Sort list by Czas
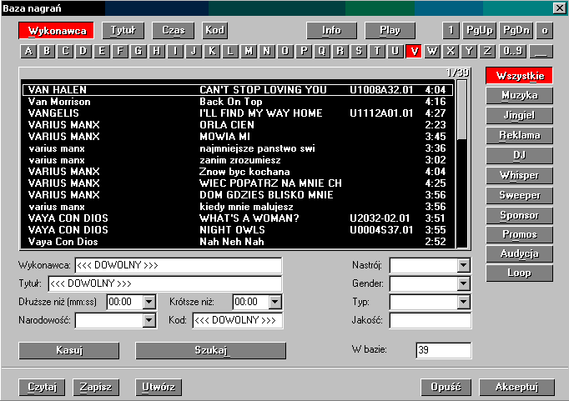 [173, 31]
